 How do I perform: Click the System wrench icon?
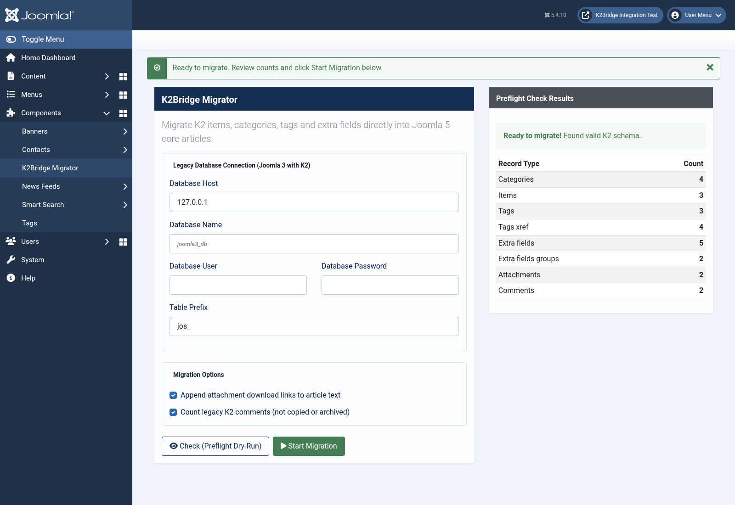[11, 260]
